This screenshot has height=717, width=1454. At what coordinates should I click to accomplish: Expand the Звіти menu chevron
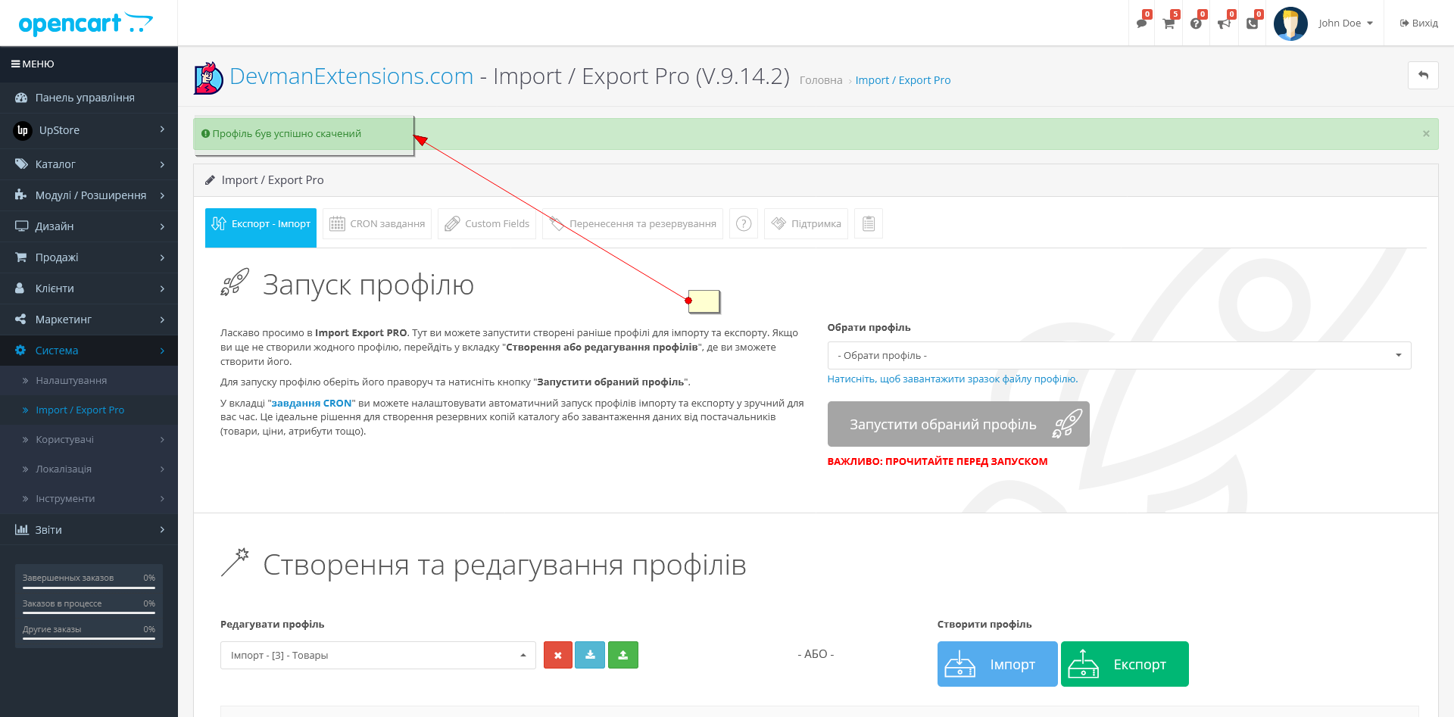(x=162, y=530)
